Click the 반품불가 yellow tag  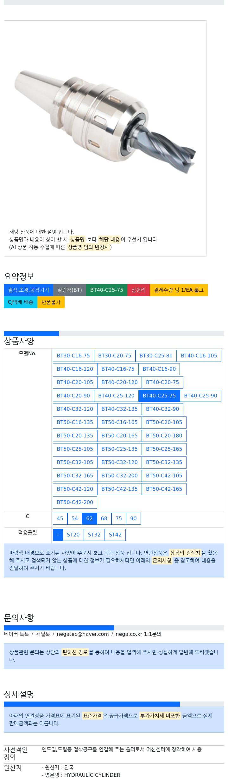pos(51,302)
